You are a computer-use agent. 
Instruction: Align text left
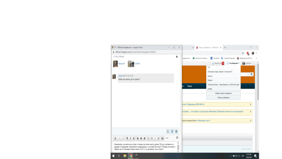[138, 138]
